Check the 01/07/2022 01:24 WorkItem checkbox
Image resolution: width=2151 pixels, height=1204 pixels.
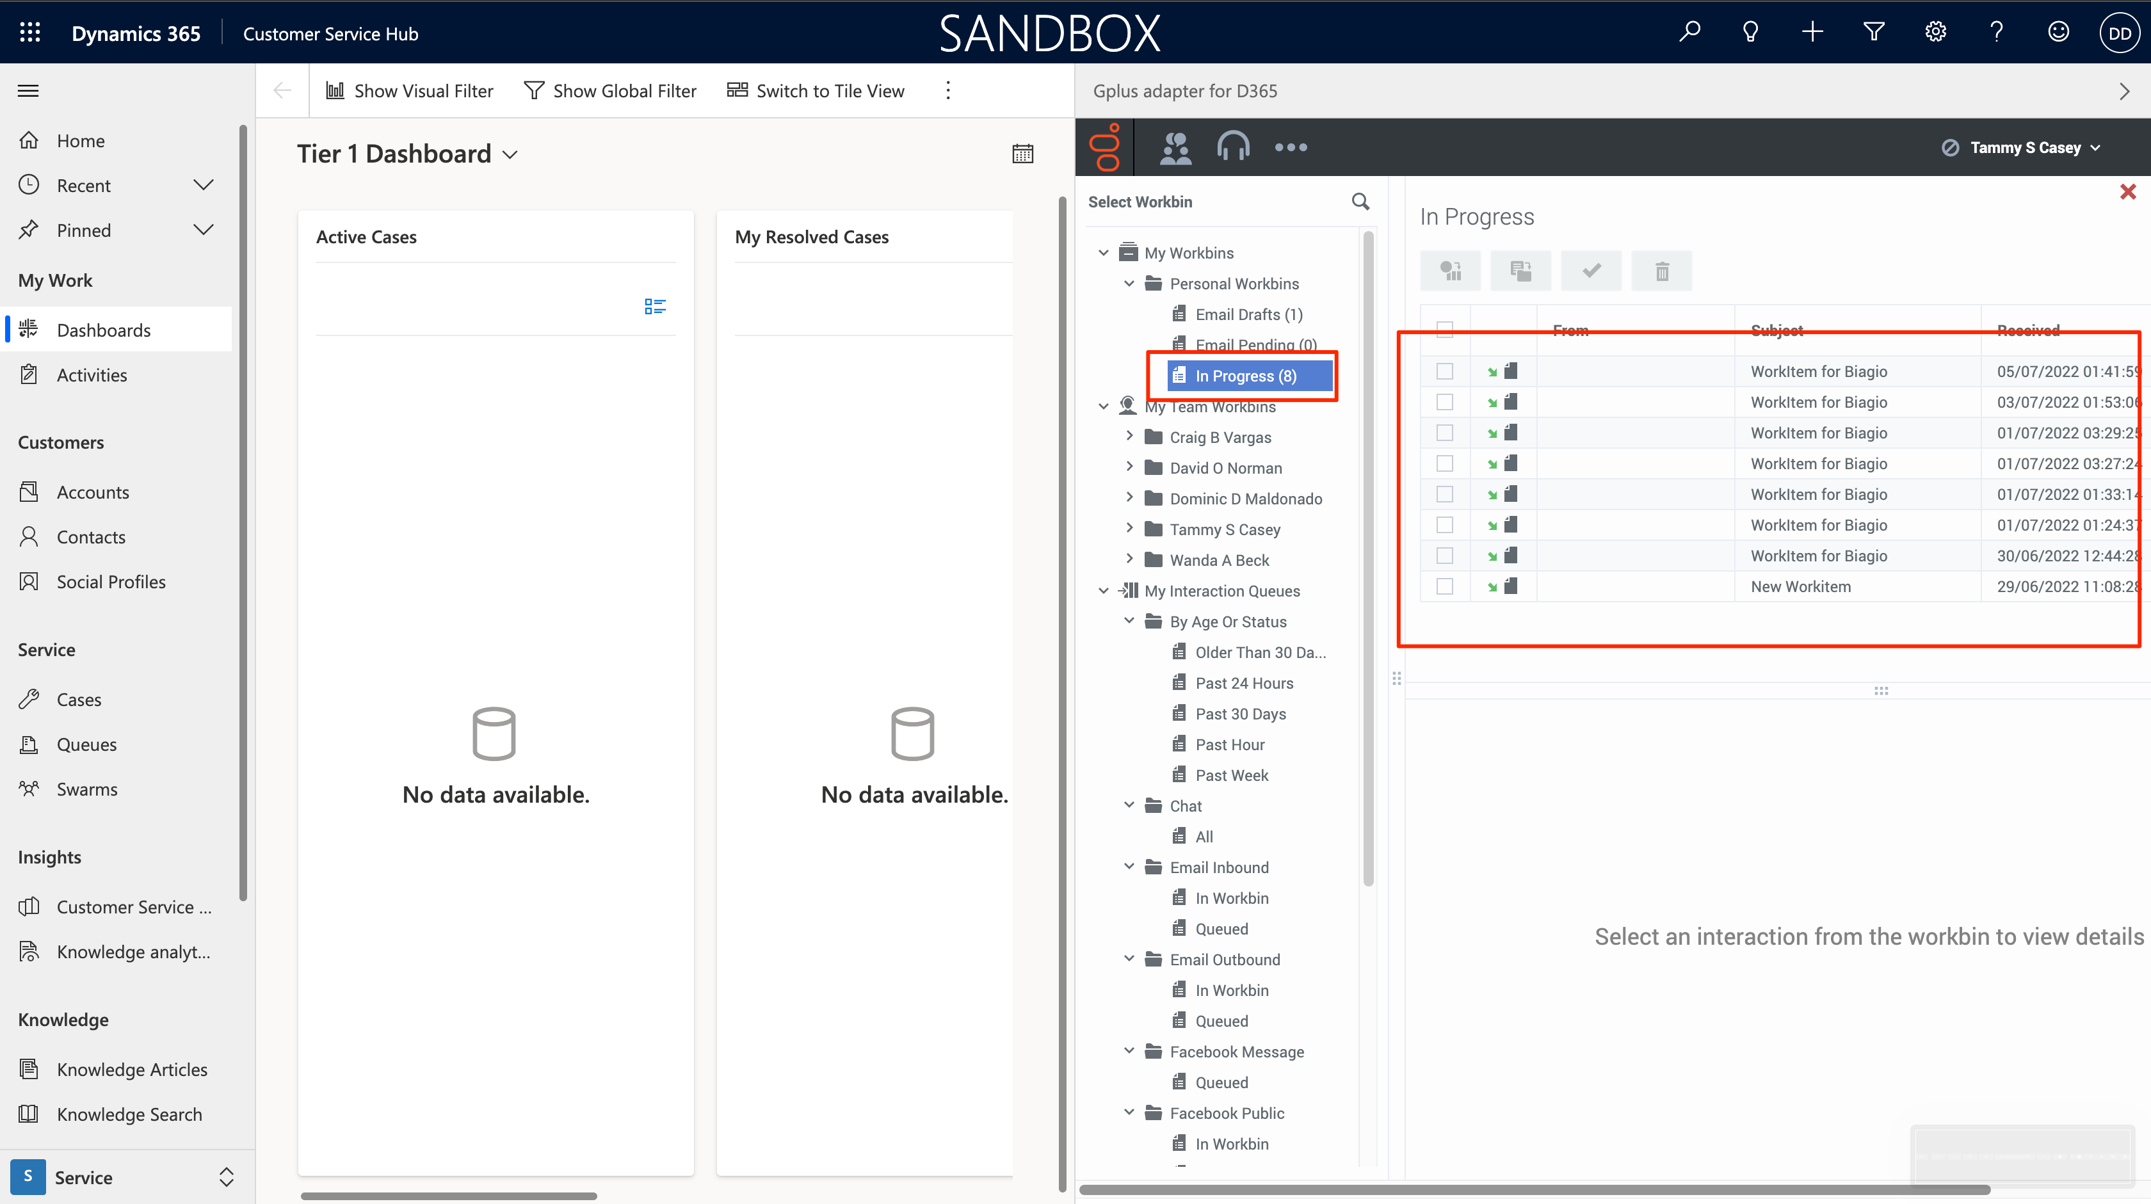point(1445,524)
